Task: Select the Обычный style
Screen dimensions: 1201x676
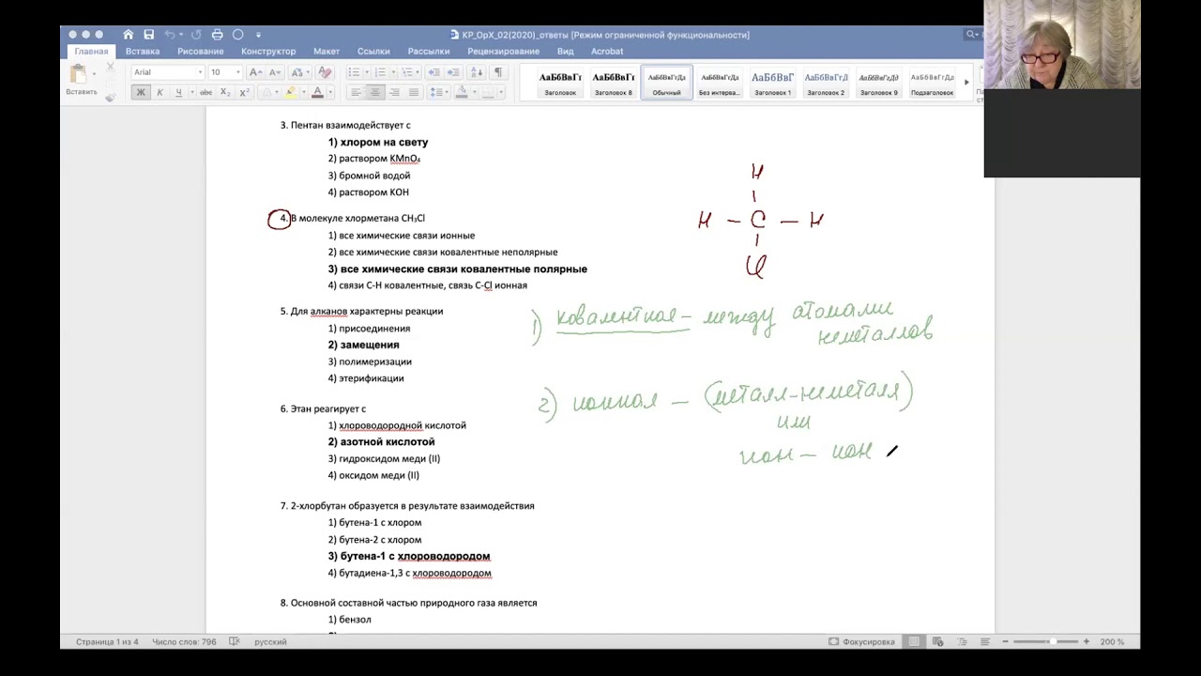Action: [x=667, y=83]
